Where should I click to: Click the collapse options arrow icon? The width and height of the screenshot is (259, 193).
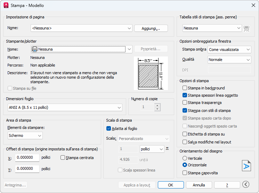pos(246,185)
